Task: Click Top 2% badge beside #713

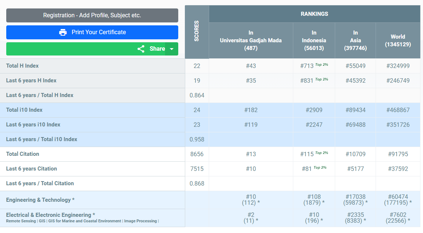Action: [322, 65]
